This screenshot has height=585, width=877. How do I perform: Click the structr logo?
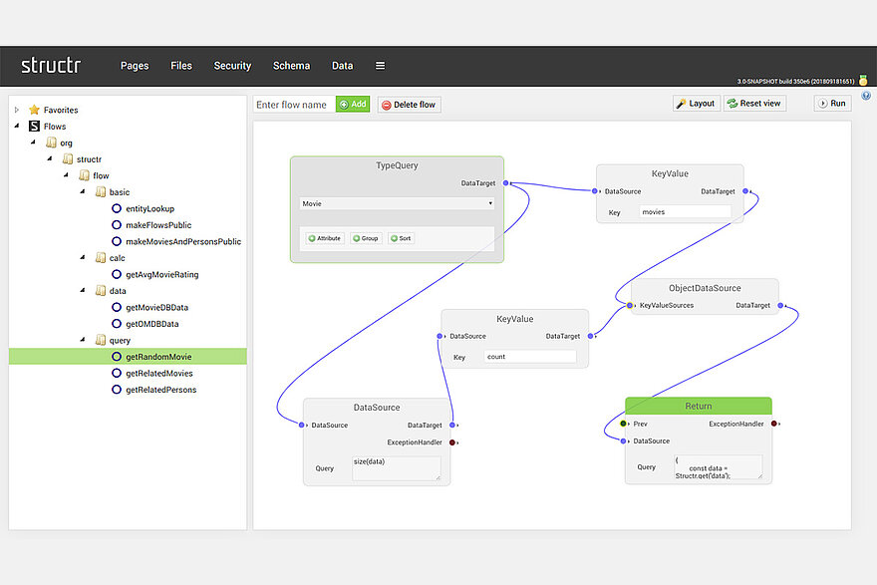[51, 66]
